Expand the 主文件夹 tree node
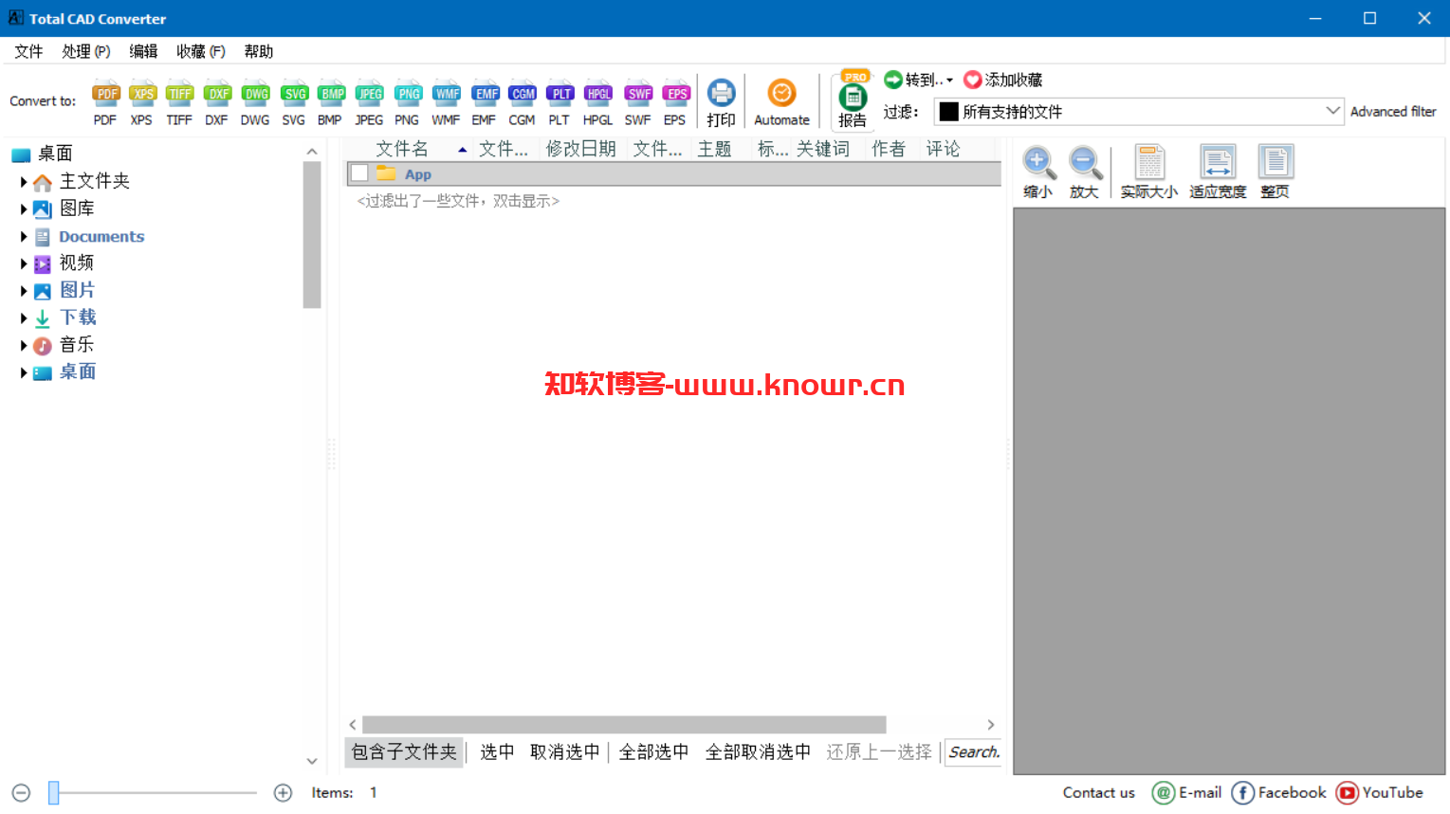The width and height of the screenshot is (1450, 814). (24, 182)
